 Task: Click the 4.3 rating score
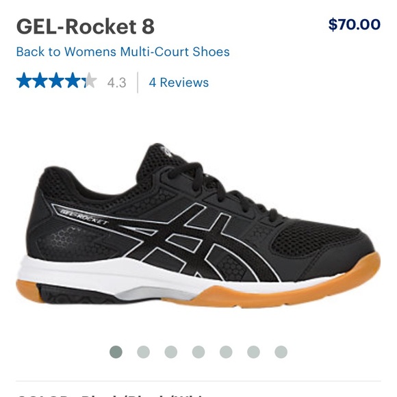point(117,83)
